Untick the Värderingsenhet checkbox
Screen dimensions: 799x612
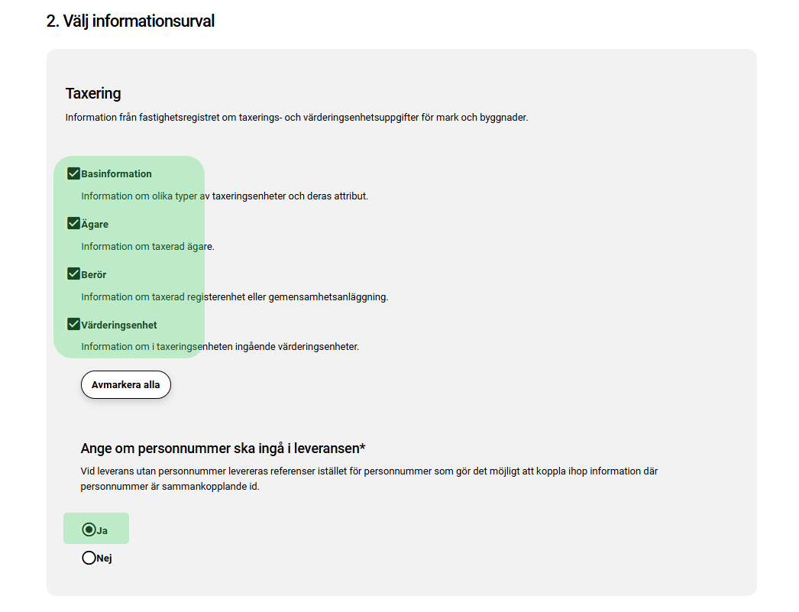point(74,325)
